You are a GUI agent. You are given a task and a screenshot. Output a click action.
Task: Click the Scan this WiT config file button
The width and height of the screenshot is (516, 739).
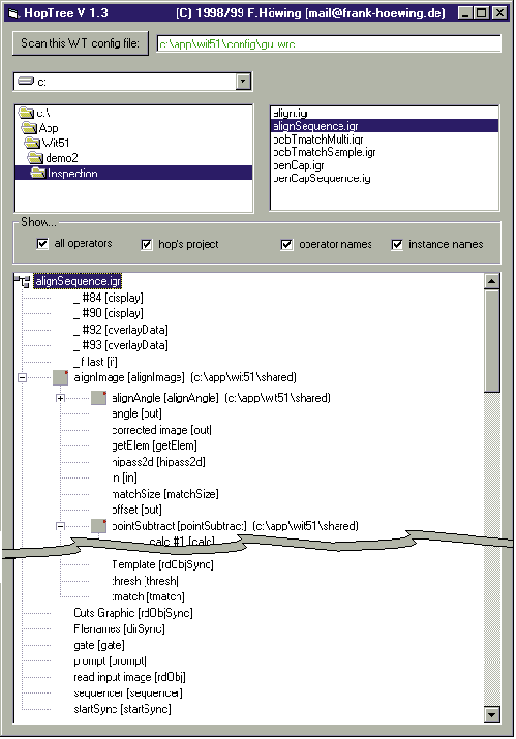(x=81, y=44)
